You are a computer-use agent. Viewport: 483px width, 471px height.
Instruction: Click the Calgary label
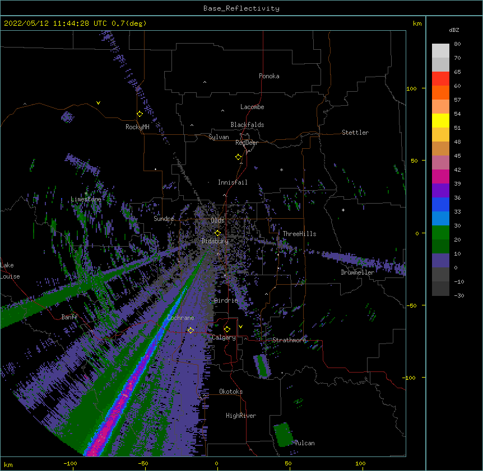pos(224,337)
